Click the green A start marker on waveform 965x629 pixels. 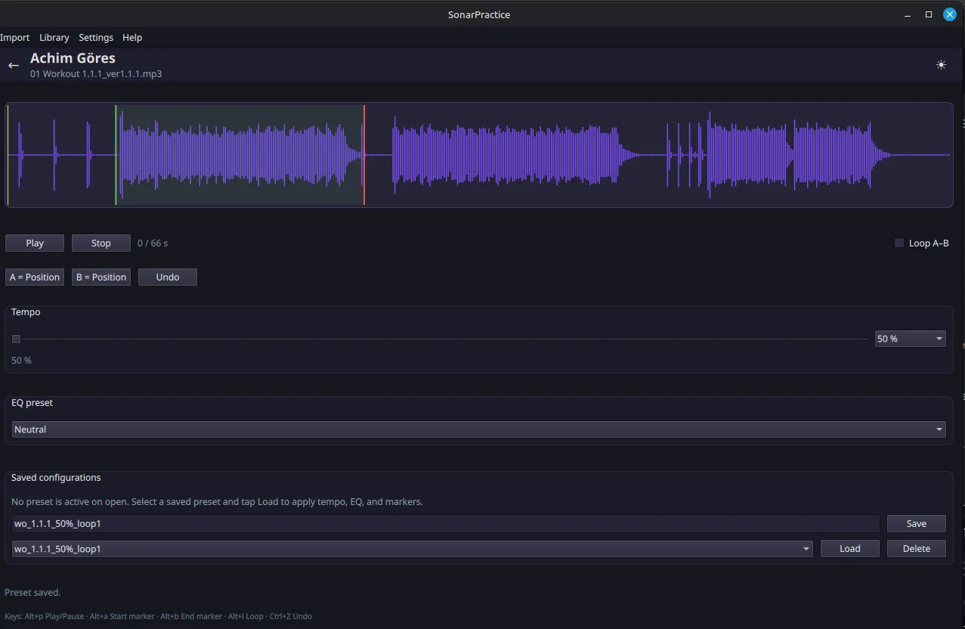[x=116, y=155]
